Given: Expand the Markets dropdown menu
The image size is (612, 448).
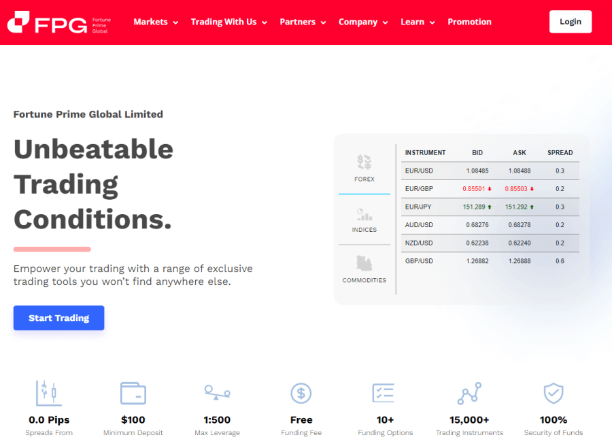Looking at the screenshot, I should pyautogui.click(x=156, y=22).
